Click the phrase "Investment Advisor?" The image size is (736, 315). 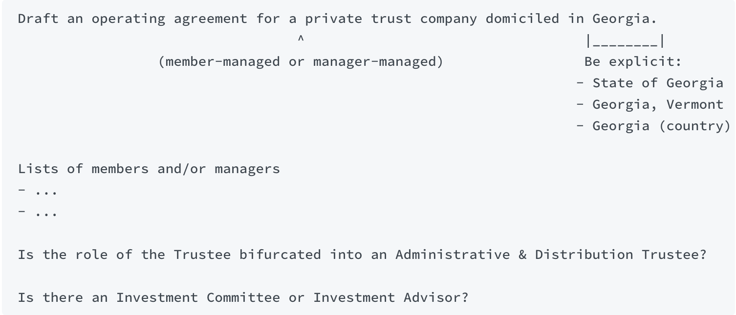[390, 298]
